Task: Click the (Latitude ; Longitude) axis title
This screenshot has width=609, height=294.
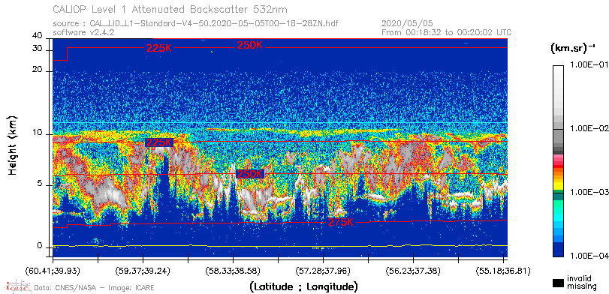Action: point(303,287)
